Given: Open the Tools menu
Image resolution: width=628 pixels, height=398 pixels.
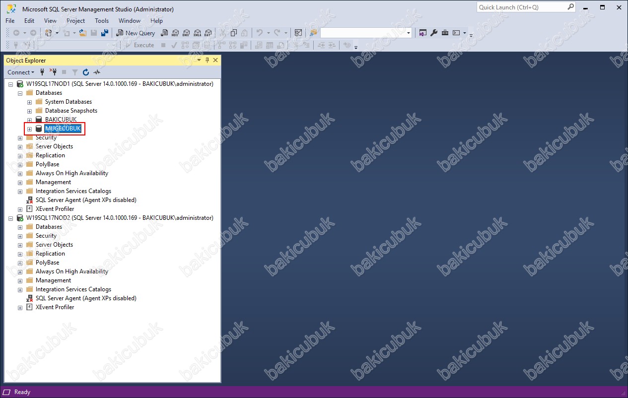Looking at the screenshot, I should pyautogui.click(x=102, y=21).
